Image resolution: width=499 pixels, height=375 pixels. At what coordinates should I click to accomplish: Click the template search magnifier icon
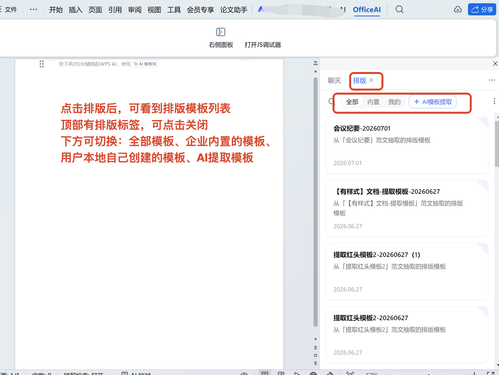tap(332, 102)
